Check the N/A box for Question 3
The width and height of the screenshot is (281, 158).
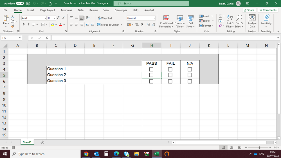click(x=190, y=81)
